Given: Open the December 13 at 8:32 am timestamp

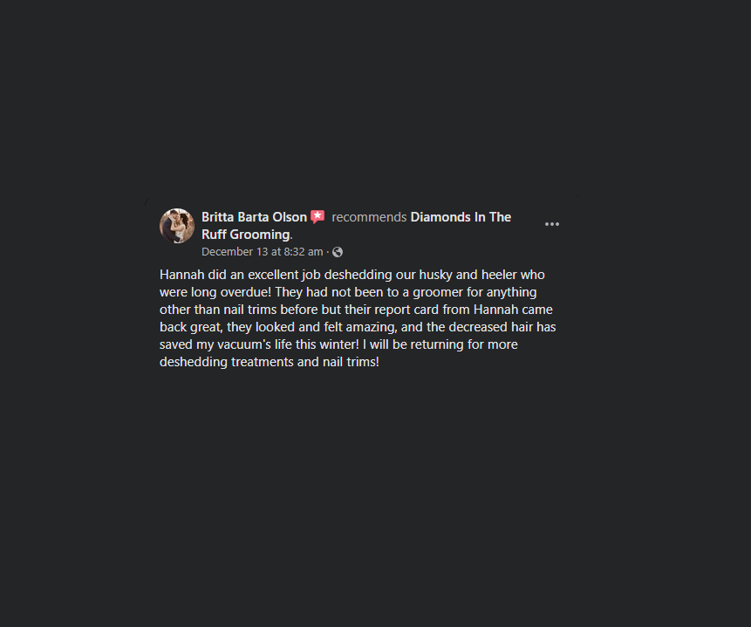Looking at the screenshot, I should coord(262,252).
